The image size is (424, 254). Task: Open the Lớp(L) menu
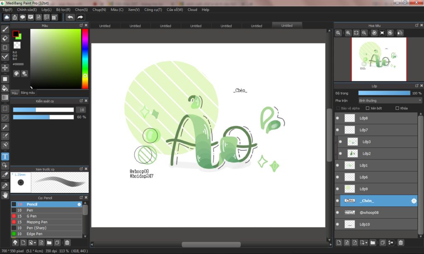(x=46, y=10)
